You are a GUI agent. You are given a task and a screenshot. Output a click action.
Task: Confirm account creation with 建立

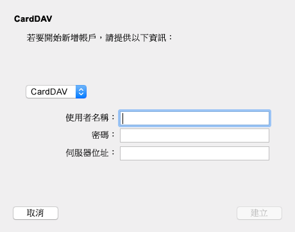259,213
